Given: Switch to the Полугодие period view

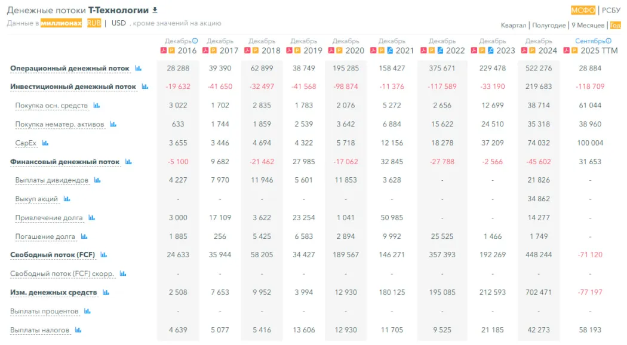Looking at the screenshot, I should [548, 26].
